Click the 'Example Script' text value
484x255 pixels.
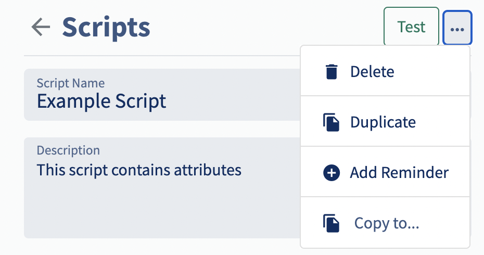pyautogui.click(x=101, y=101)
